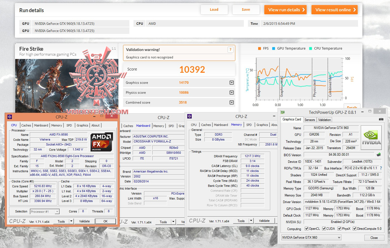Click the AMD FX Unlocked logo

(102, 142)
